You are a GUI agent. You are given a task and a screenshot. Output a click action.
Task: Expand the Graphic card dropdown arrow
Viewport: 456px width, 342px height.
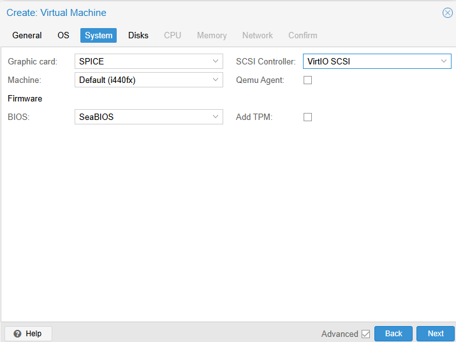tap(216, 61)
